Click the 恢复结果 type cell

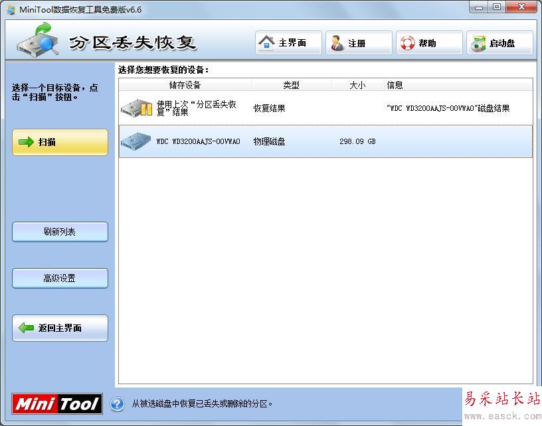click(x=269, y=108)
